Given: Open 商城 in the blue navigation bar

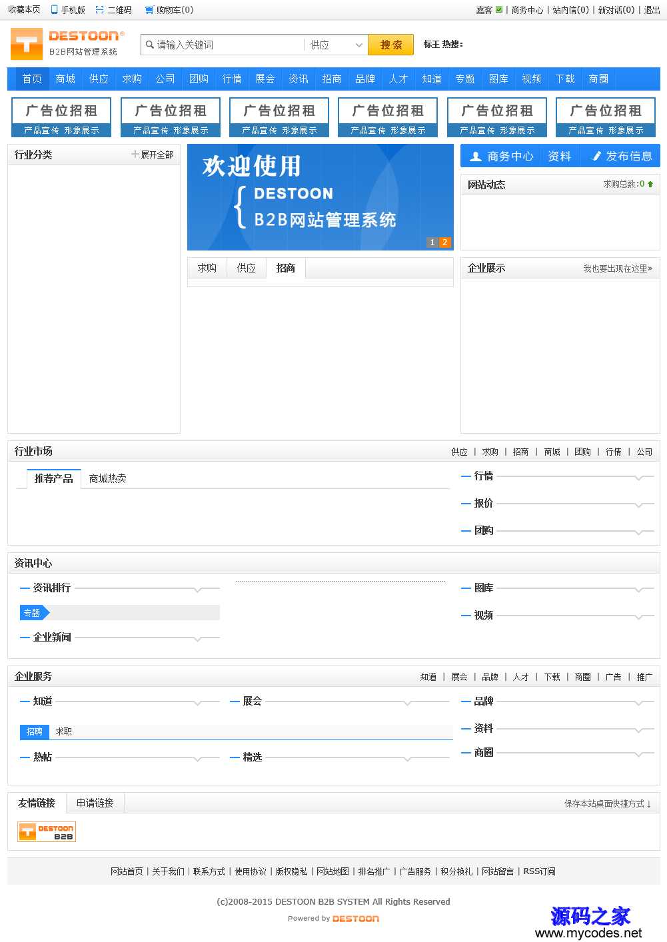Looking at the screenshot, I should click(65, 79).
